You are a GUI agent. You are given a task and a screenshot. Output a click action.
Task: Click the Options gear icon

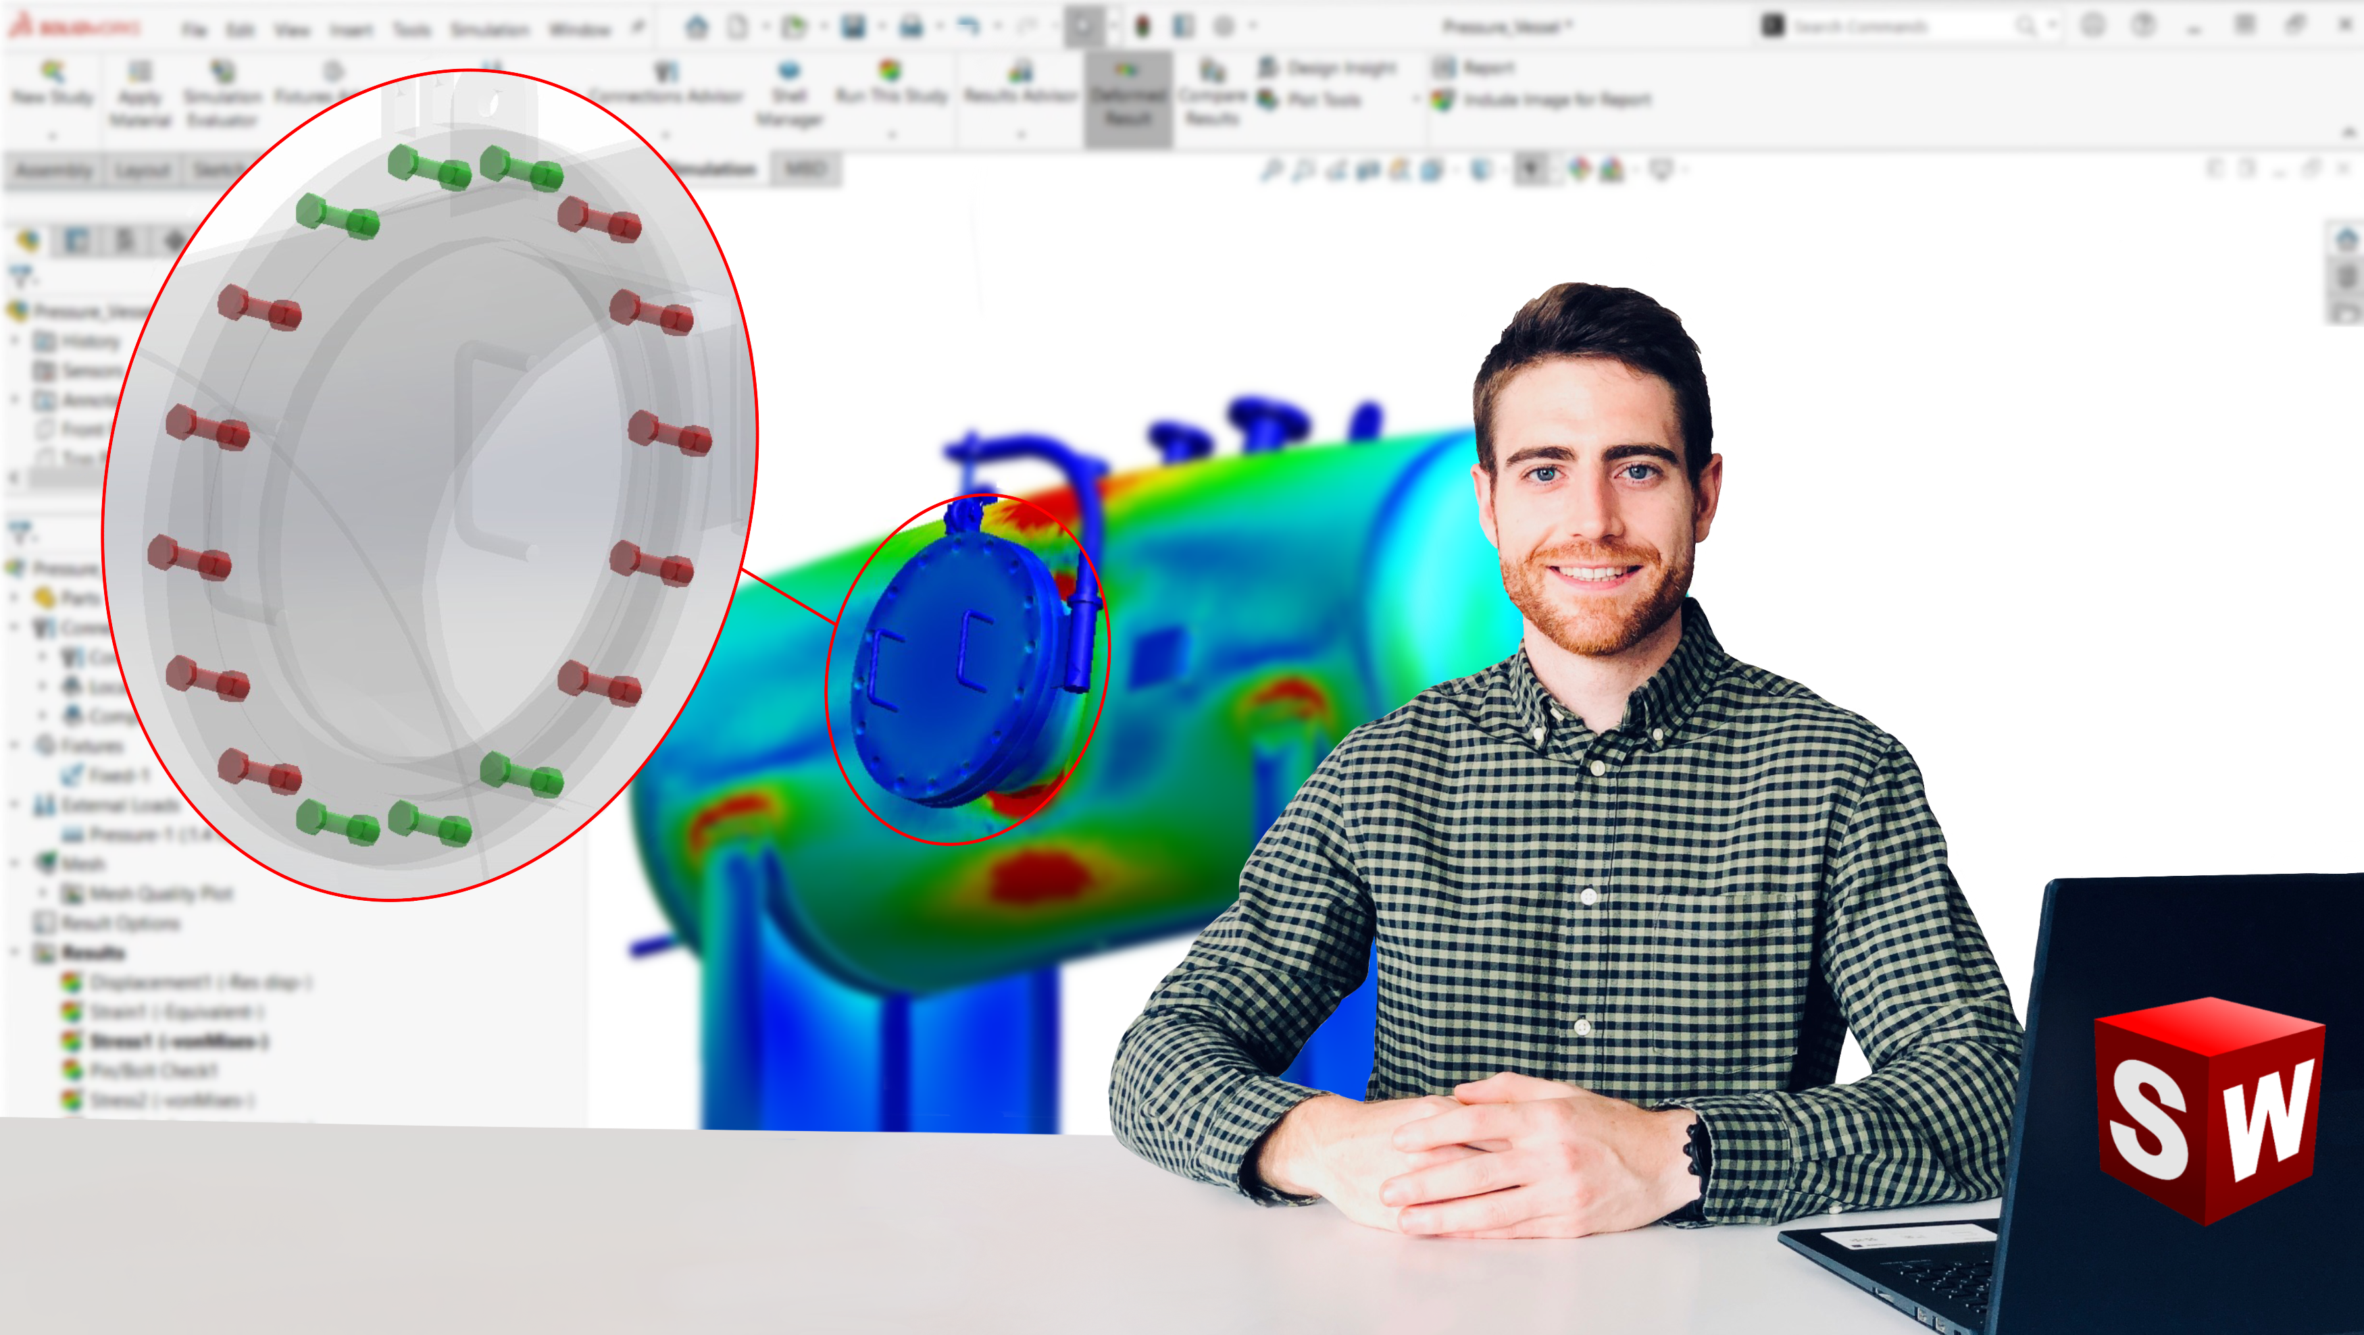[x=1224, y=26]
